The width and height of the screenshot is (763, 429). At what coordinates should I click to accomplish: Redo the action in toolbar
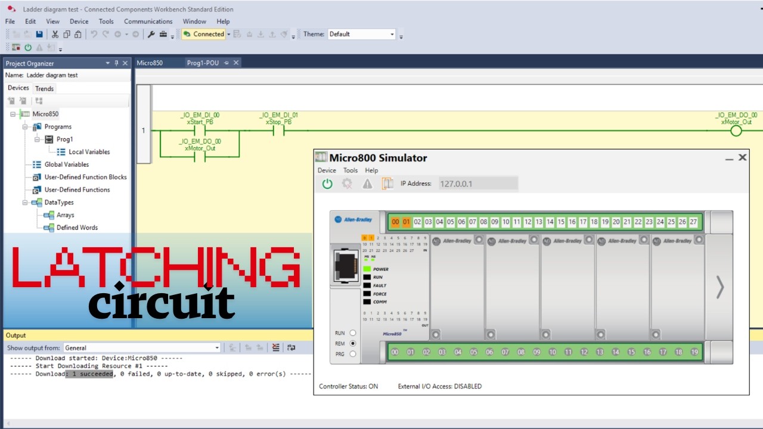click(106, 35)
